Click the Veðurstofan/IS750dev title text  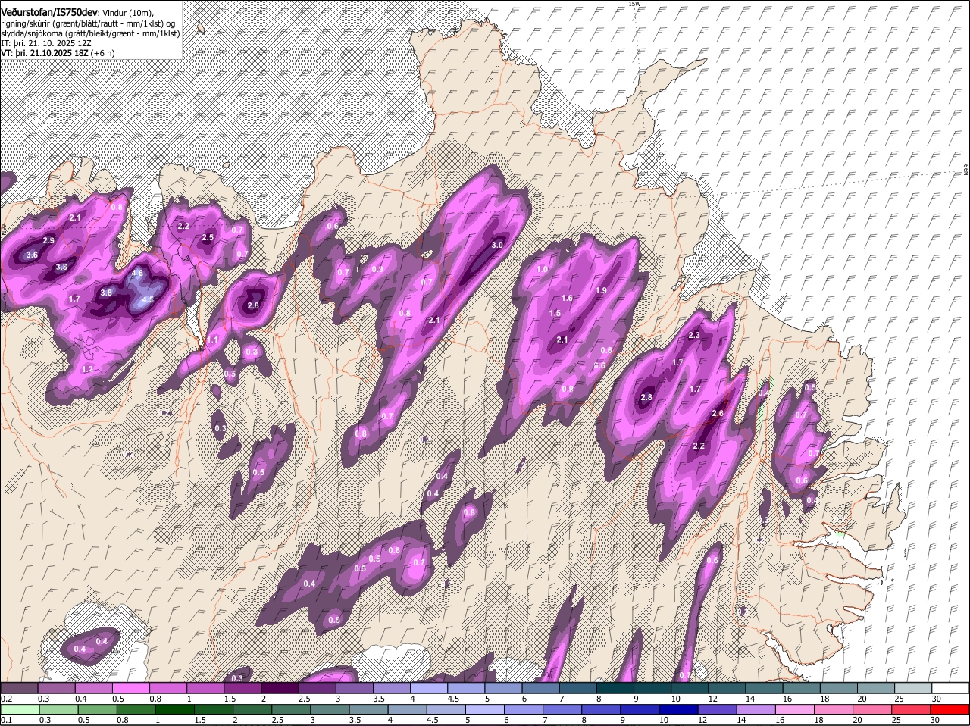(49, 14)
